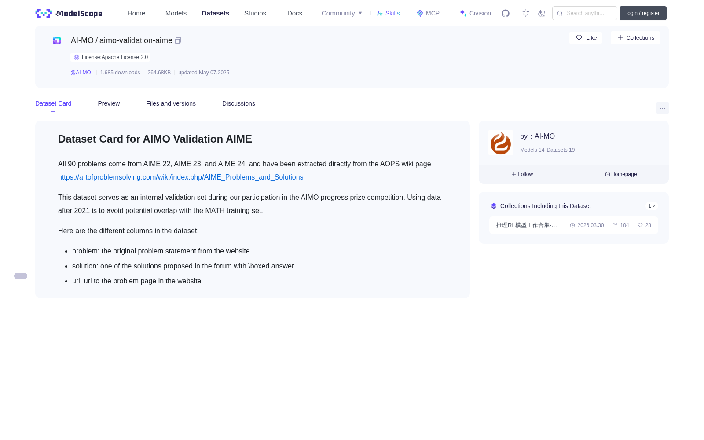Click the dataset avatar icon beside AI-MO
Viewport: 704px width, 440px height.
(57, 40)
